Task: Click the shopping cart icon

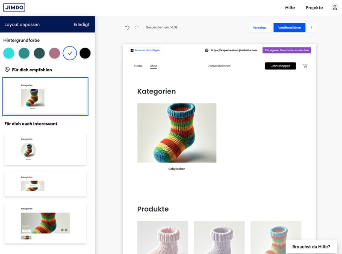Action: pos(305,66)
